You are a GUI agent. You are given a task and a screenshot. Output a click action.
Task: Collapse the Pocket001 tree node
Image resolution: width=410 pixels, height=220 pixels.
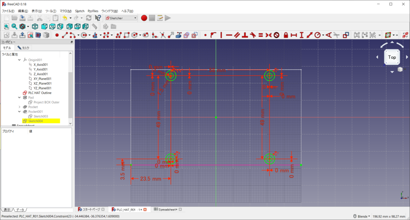click(x=20, y=112)
